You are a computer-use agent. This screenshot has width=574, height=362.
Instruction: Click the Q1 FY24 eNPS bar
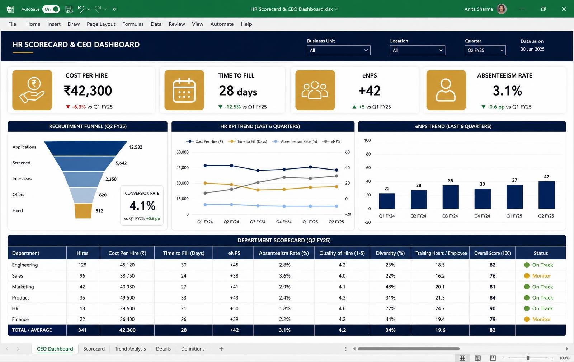click(x=387, y=201)
